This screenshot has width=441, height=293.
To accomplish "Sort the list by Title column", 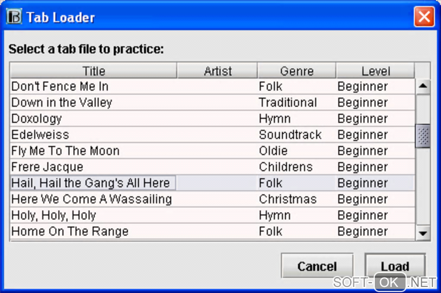I will 93,71.
